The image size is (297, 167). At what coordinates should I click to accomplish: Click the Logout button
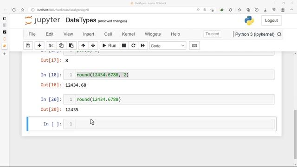pos(271,20)
